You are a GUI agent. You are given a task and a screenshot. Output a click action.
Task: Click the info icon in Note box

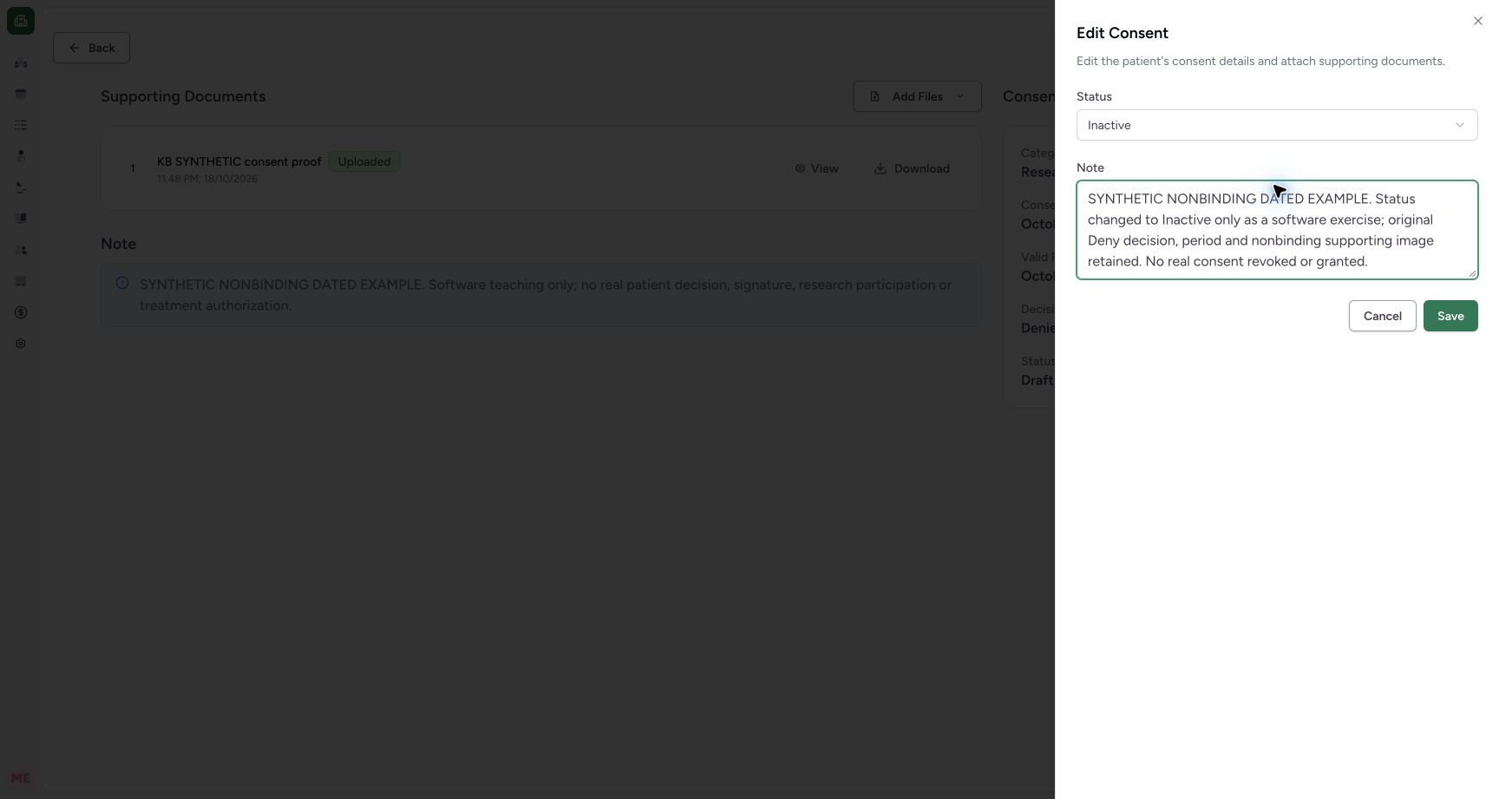coord(122,283)
